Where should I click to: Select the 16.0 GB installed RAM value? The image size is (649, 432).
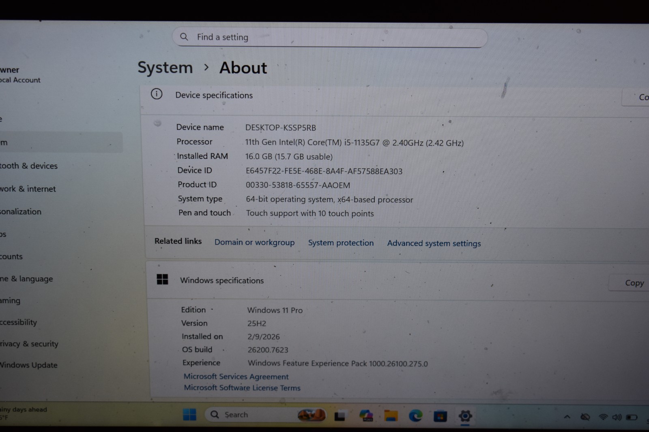point(289,157)
